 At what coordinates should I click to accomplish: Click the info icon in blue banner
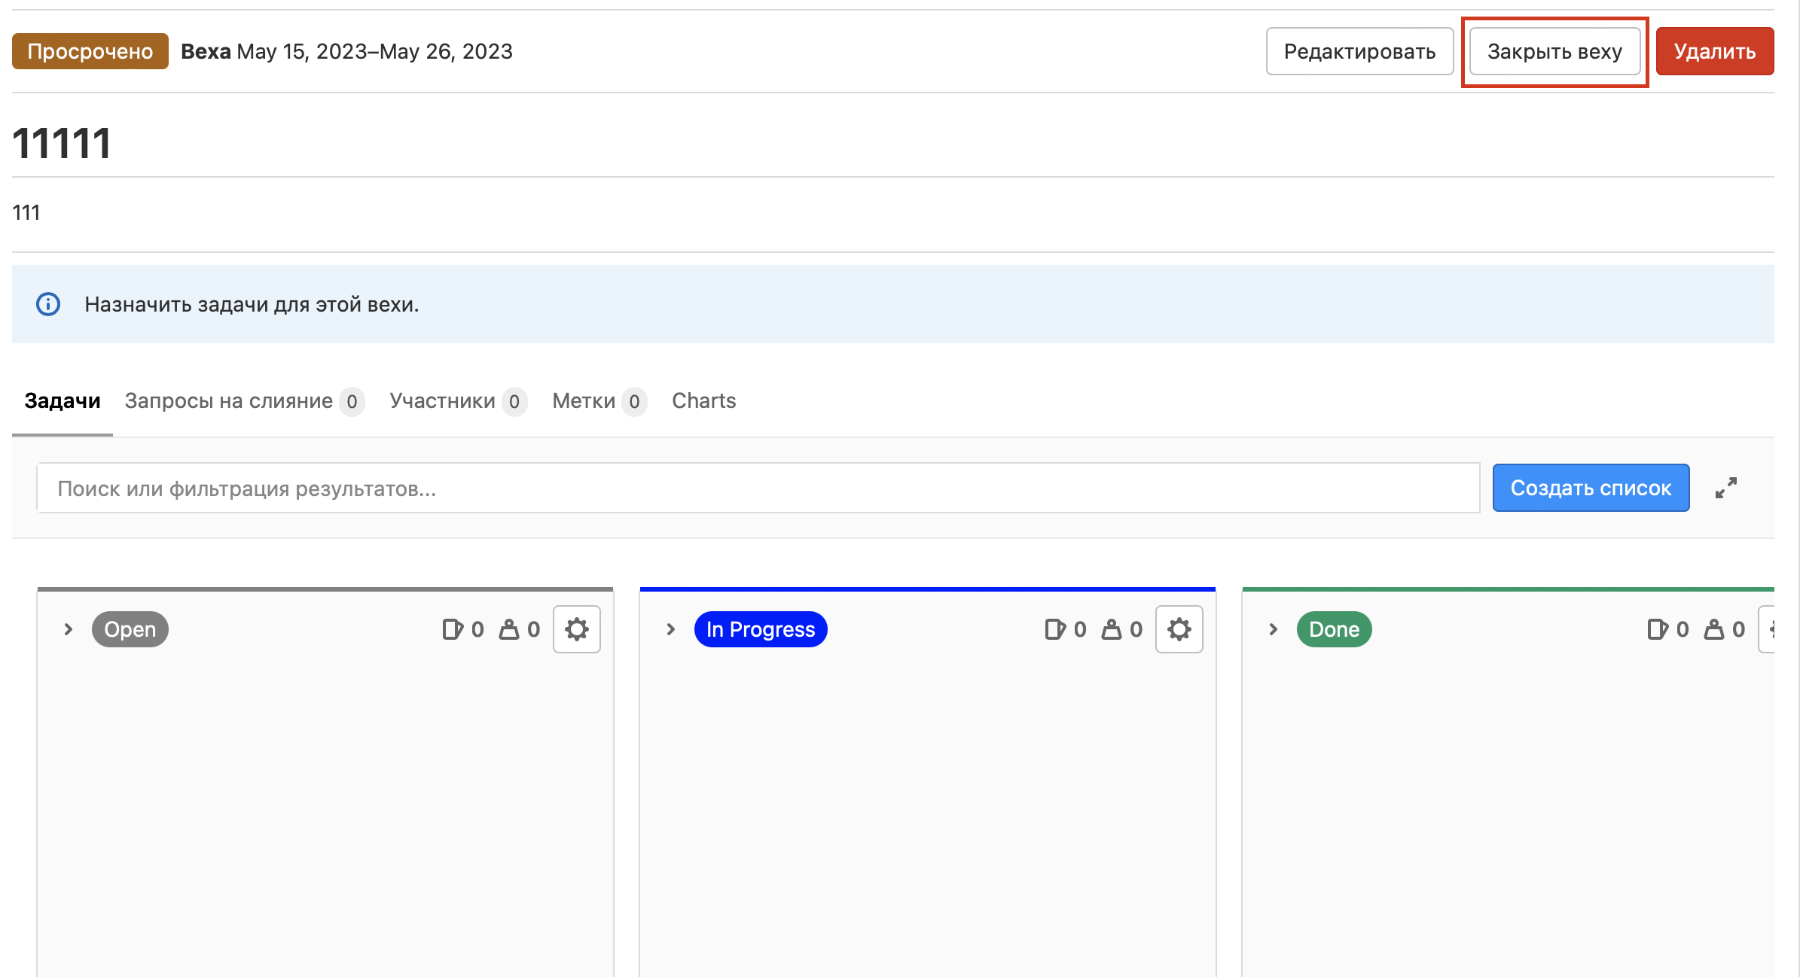48,304
